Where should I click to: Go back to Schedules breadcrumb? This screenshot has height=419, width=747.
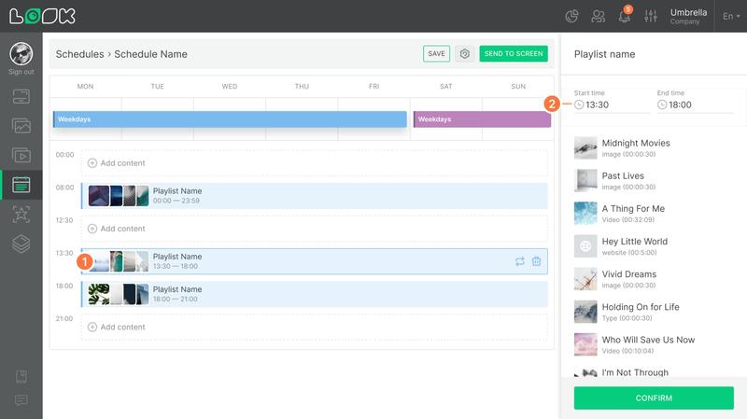point(79,54)
